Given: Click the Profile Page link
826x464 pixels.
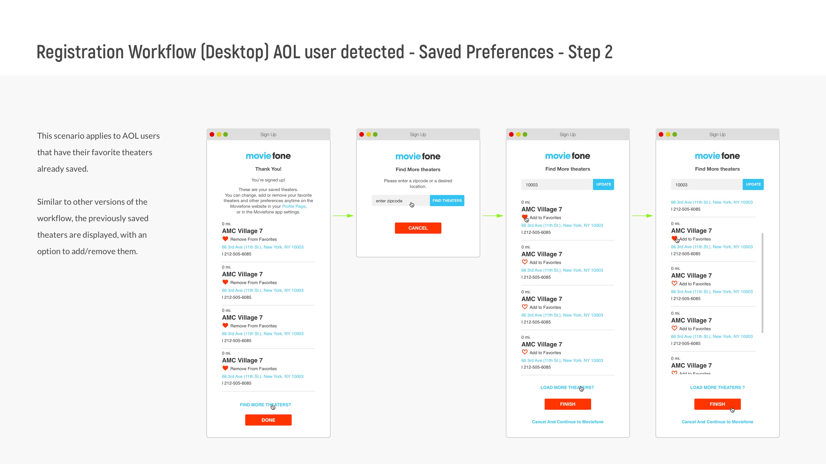Looking at the screenshot, I should point(294,206).
